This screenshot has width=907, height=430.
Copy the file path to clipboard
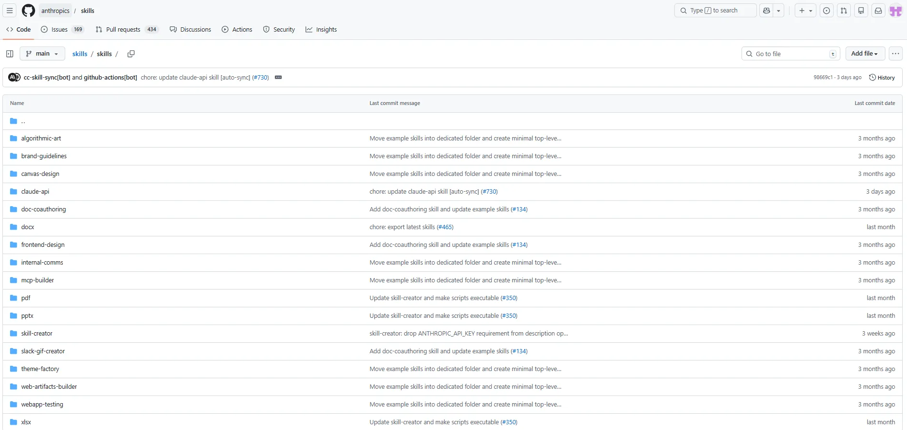point(131,54)
